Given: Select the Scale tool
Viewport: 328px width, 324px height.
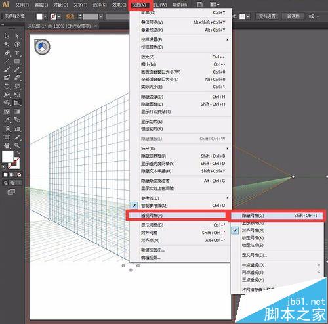Looking at the screenshot, I should tap(17, 86).
